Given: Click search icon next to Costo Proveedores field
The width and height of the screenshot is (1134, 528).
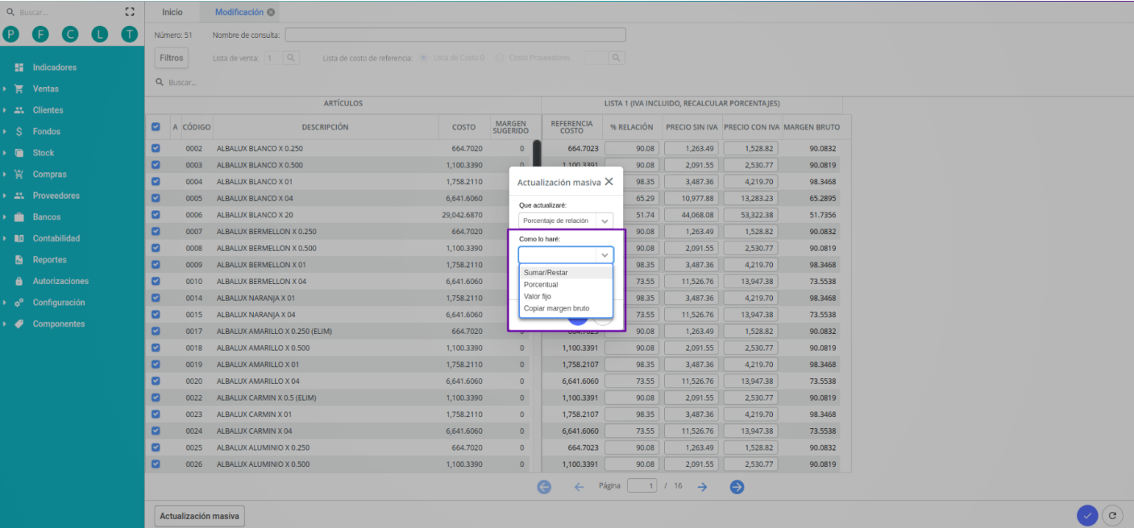Looking at the screenshot, I should click(617, 58).
